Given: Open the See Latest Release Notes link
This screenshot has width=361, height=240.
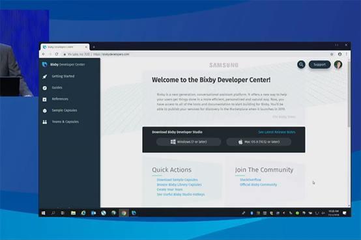Looking at the screenshot, I should pos(277,132).
